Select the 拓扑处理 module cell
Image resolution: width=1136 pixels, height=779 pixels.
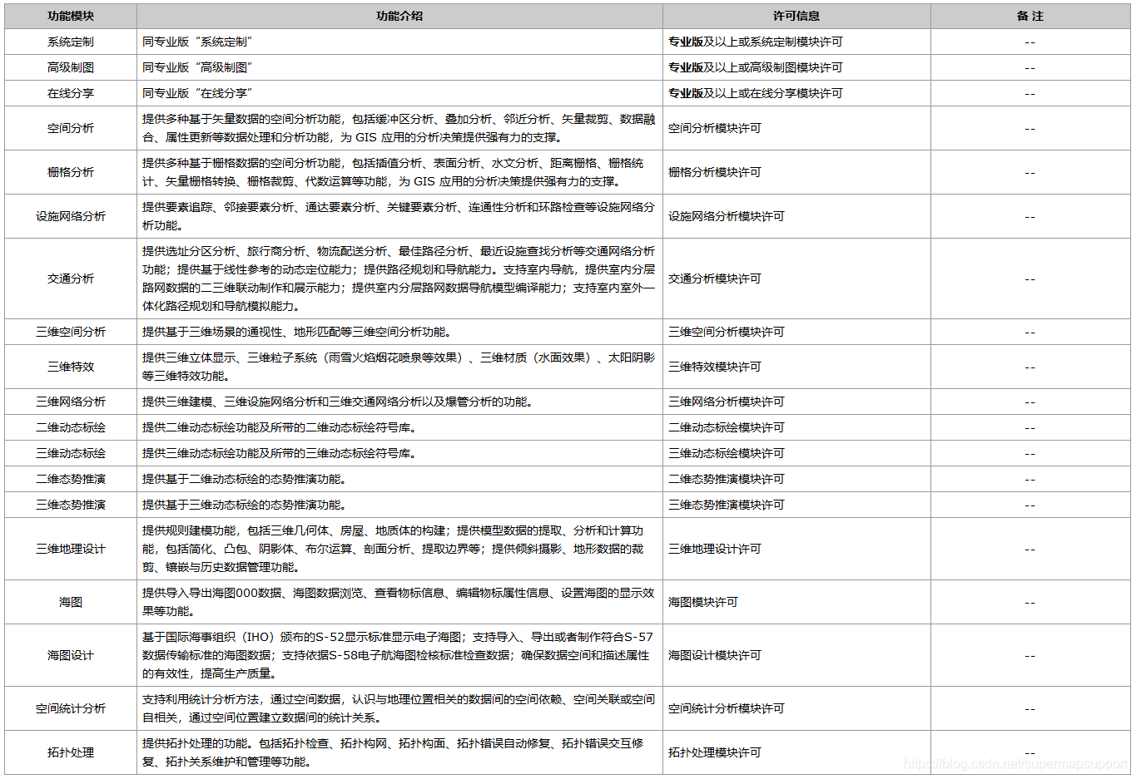point(71,752)
